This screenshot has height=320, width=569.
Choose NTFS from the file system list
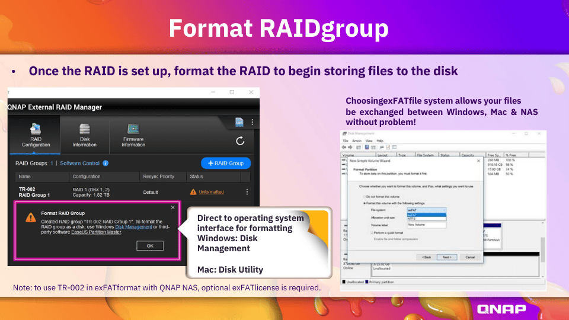coord(426,219)
